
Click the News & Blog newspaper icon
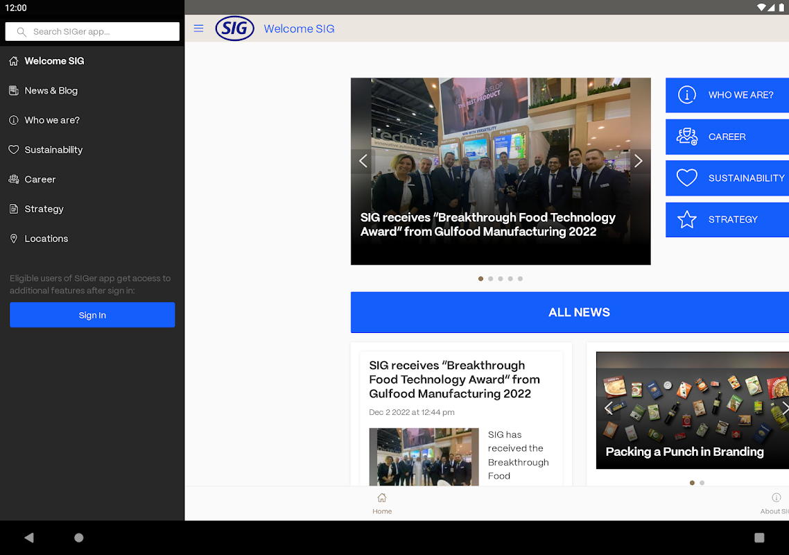14,91
